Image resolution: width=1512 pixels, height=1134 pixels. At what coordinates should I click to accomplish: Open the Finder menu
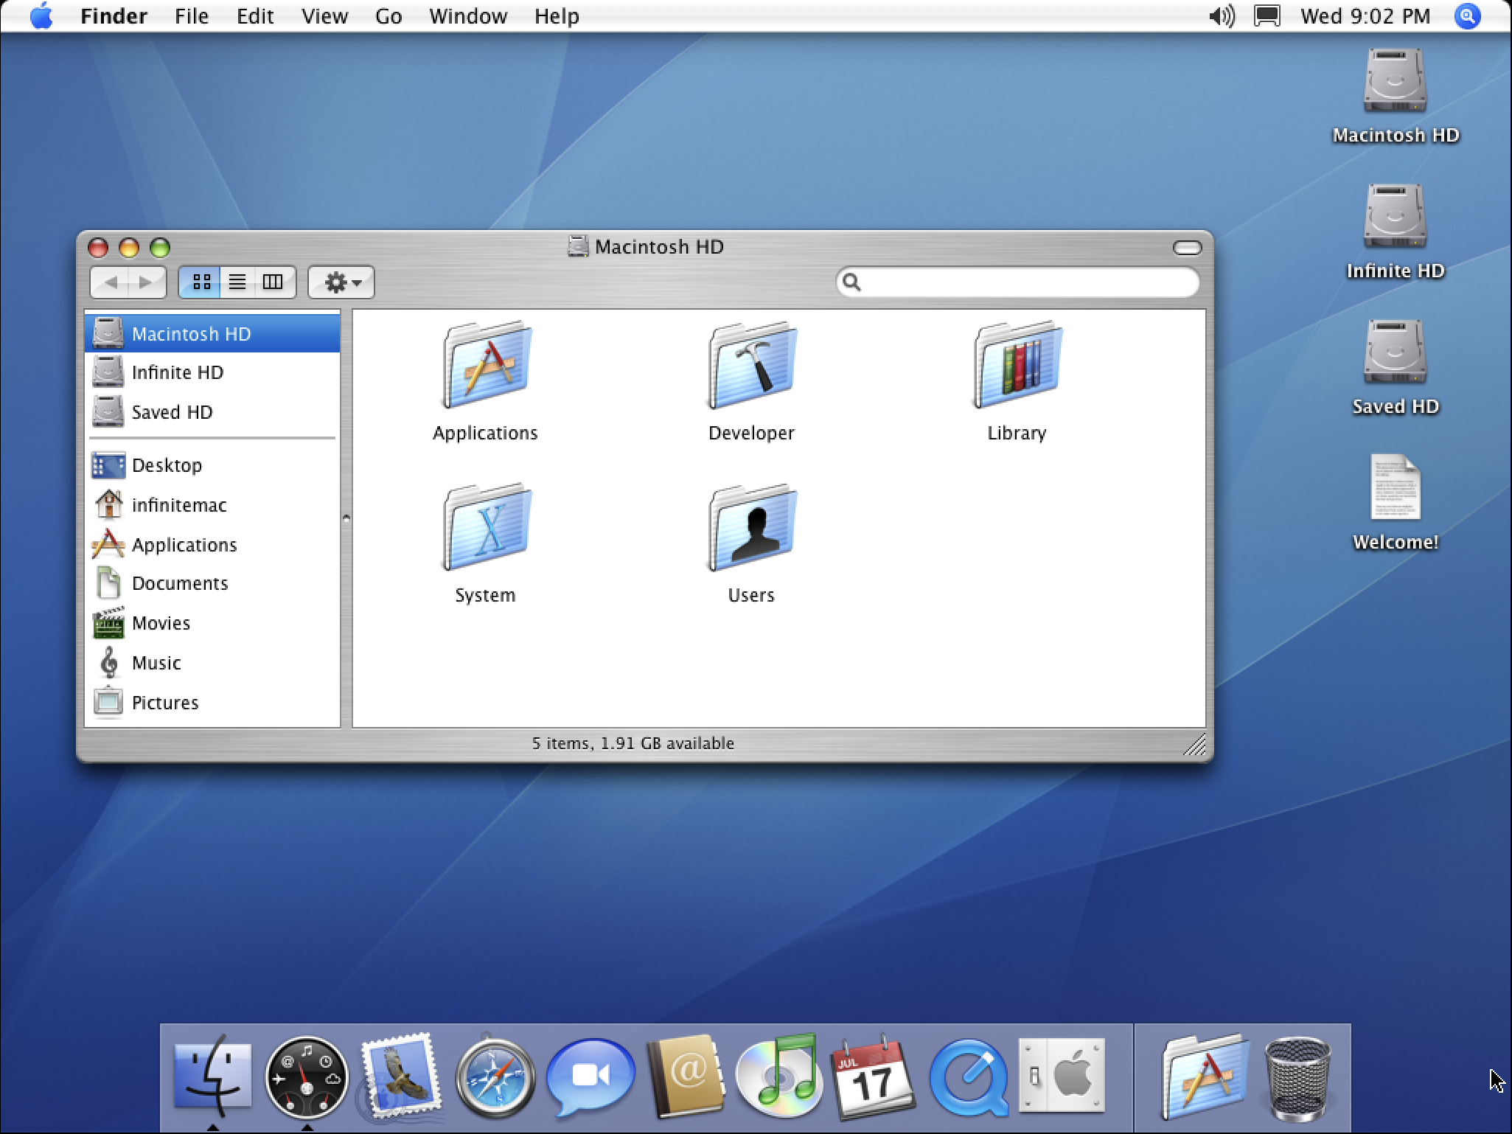click(x=114, y=16)
